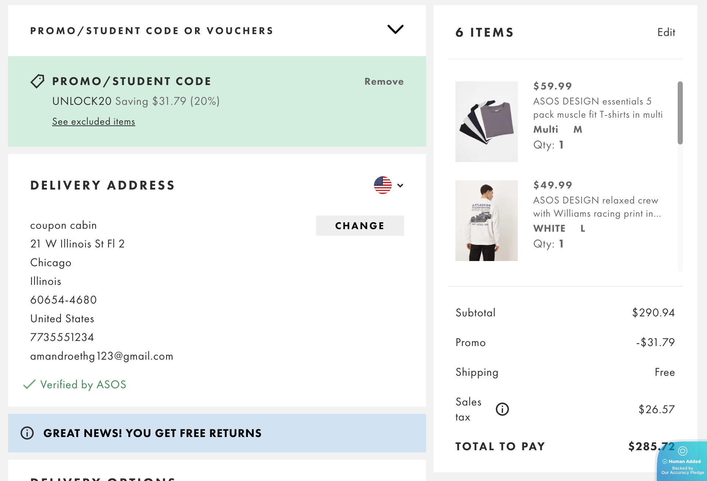Open the delivery country dropdown arrow
707x481 pixels.
pos(400,186)
